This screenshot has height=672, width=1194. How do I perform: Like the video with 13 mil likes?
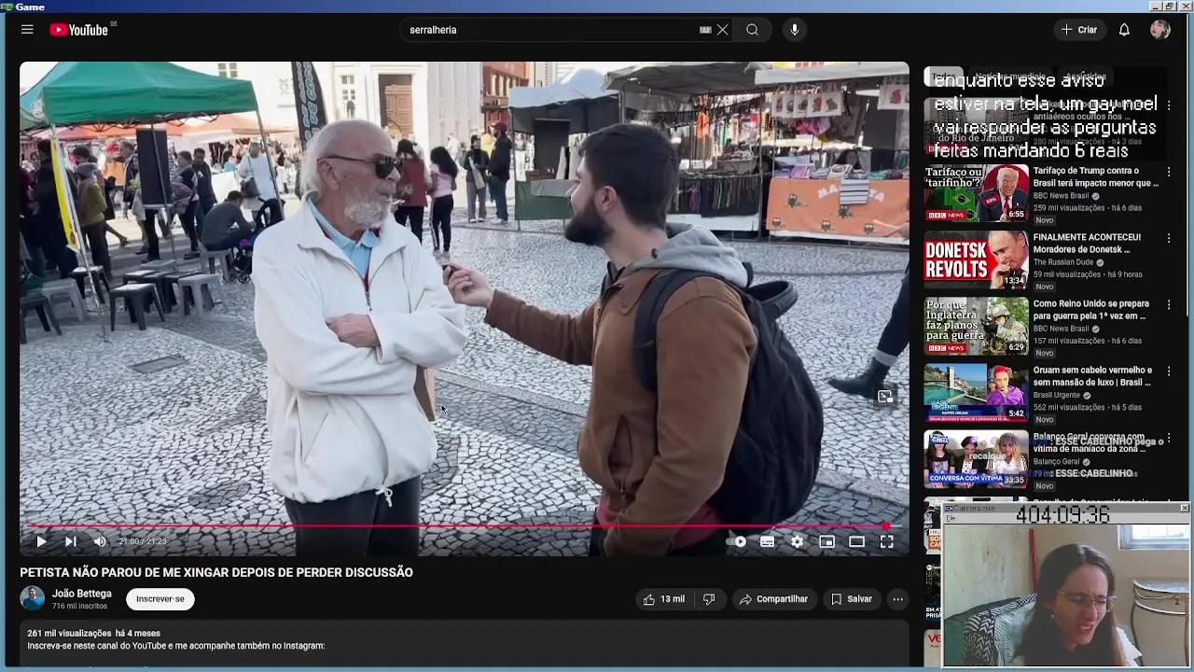click(x=664, y=599)
